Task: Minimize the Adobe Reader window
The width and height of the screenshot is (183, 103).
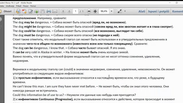Action: 170,3
